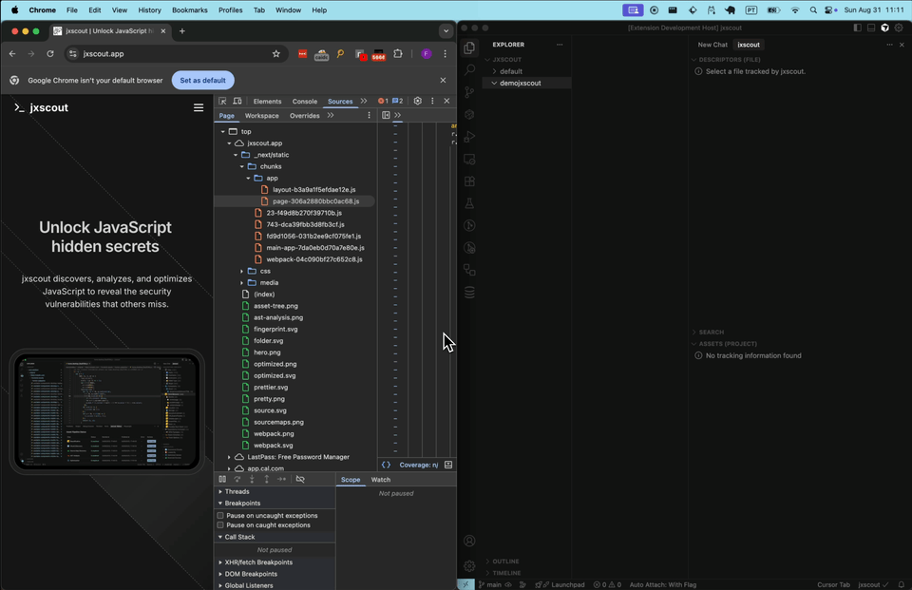Screen dimensions: 912x590
Task: Expand the Threads section
Action: click(x=220, y=492)
